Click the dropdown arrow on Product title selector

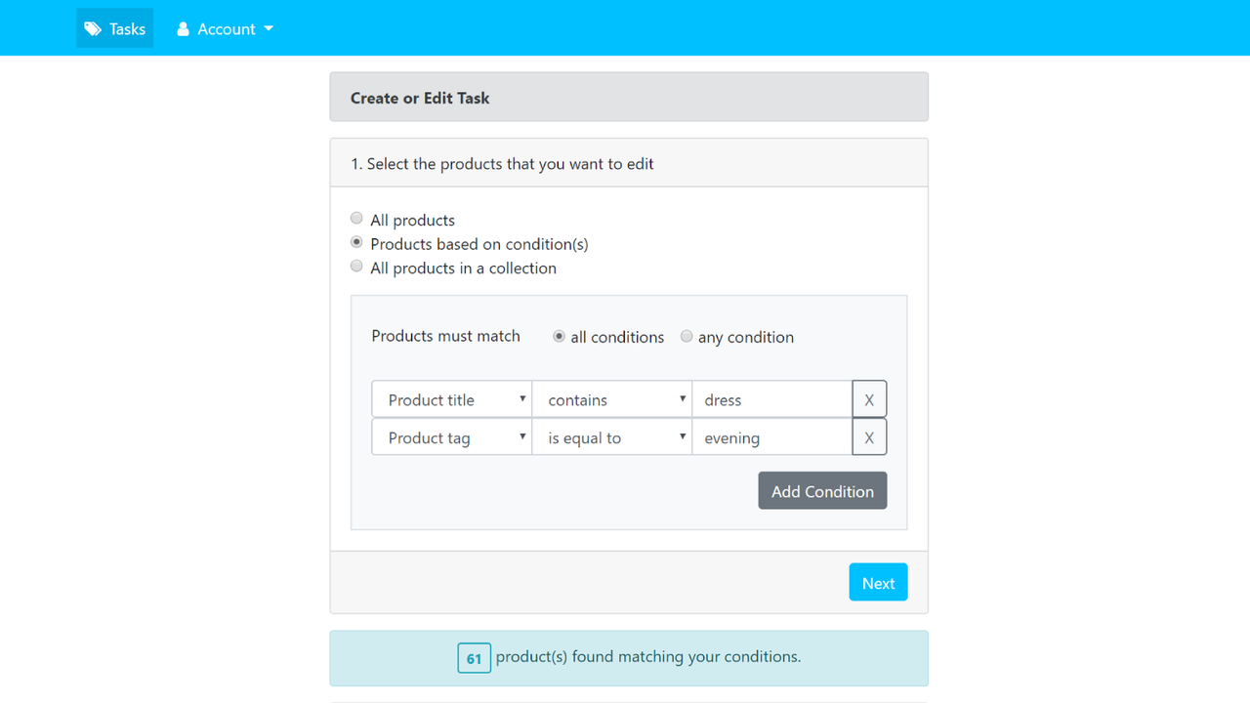click(x=521, y=399)
